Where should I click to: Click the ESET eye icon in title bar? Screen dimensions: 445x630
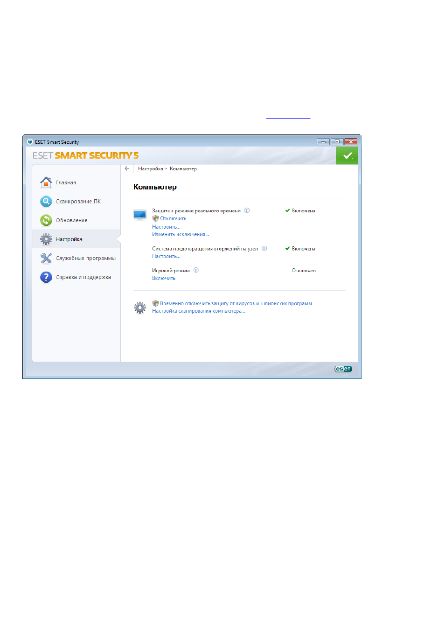coord(30,142)
